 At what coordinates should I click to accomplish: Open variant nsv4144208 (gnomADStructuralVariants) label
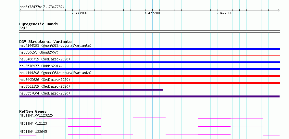pos(56,73)
